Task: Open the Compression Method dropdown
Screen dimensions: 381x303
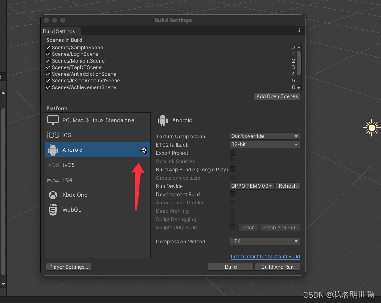Action: click(264, 241)
